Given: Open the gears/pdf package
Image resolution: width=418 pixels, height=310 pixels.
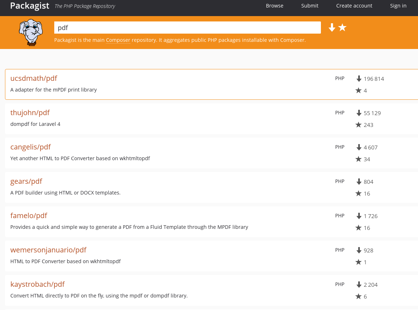Looking at the screenshot, I should pos(26,181).
